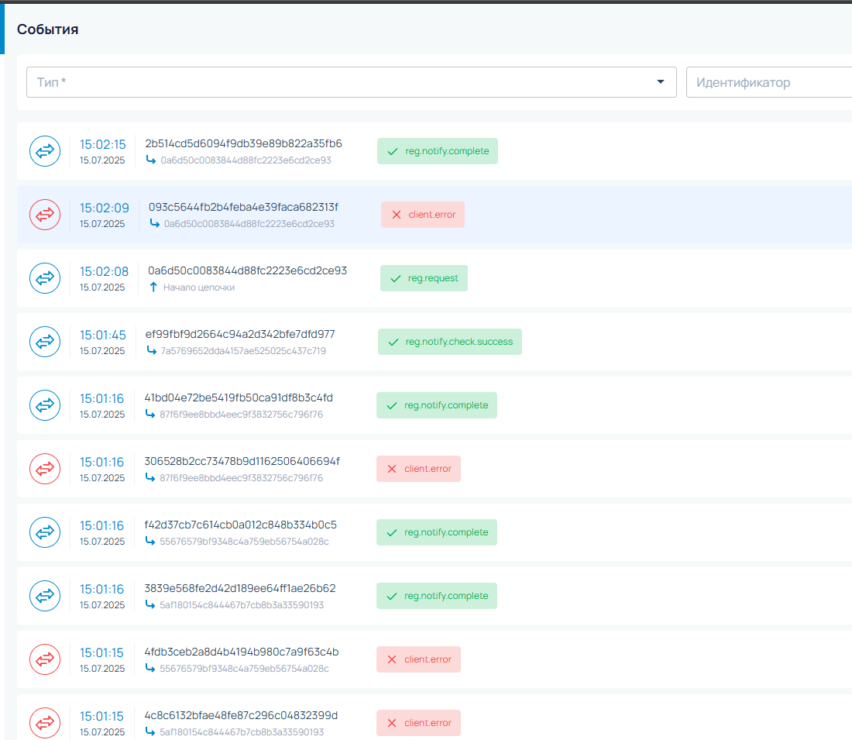Click chain arrow icon under f42d37cb7c614cb0a012c848b334b0c5
Image resolution: width=852 pixels, height=740 pixels.
[x=150, y=541]
